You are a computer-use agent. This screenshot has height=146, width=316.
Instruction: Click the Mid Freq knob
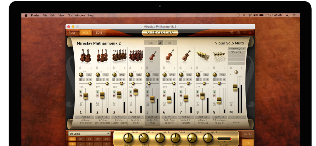click(x=144, y=138)
